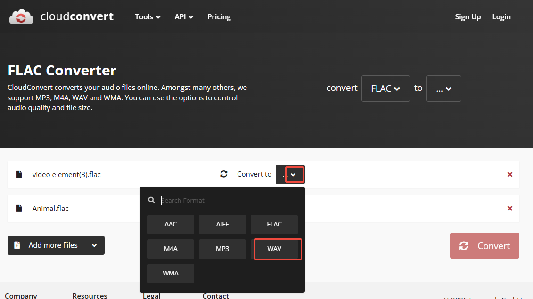Viewport: 533px width, 299px height.
Task: Click the file icon next to Animal.flac
Action: (19, 208)
